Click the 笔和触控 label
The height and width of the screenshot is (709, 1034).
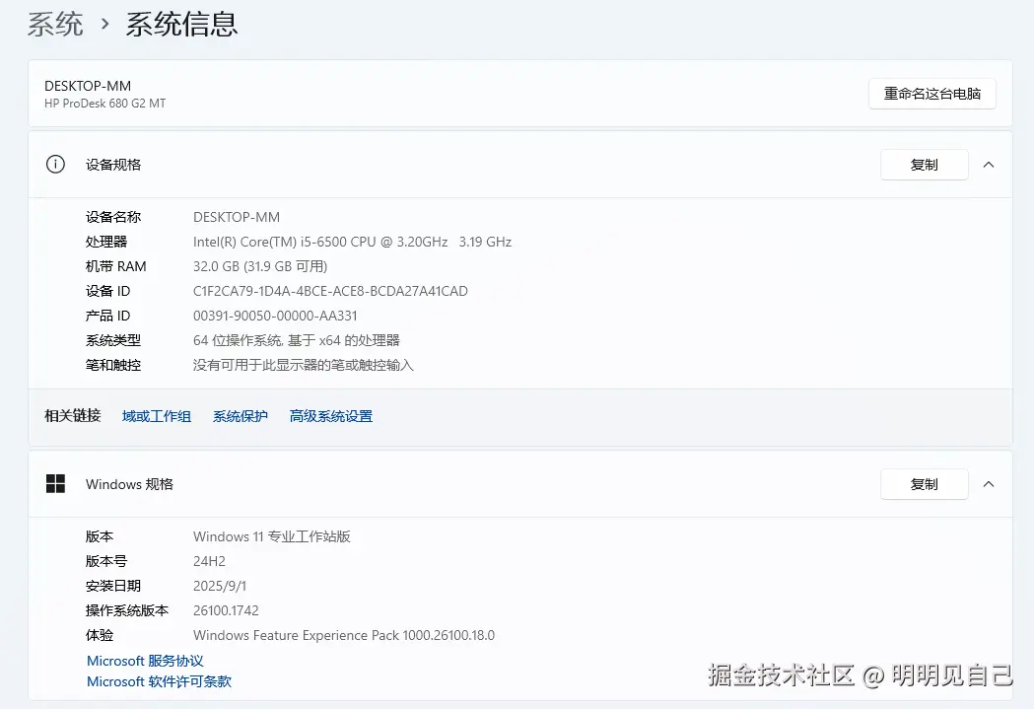click(113, 366)
